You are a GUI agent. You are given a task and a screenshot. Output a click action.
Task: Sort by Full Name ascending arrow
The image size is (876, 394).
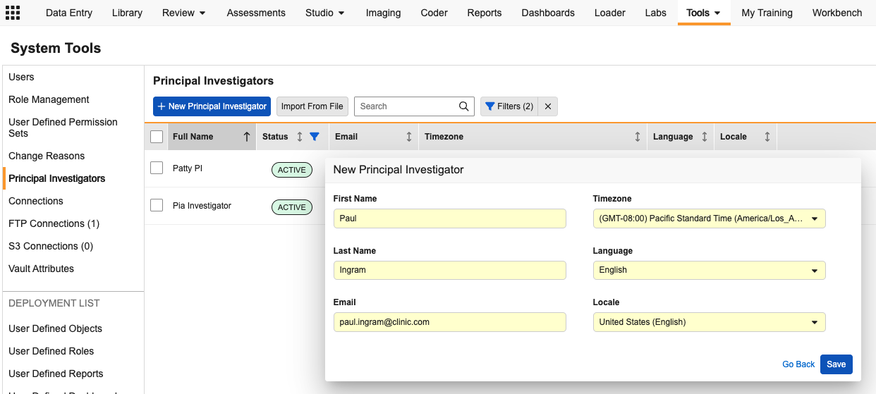pyautogui.click(x=246, y=137)
